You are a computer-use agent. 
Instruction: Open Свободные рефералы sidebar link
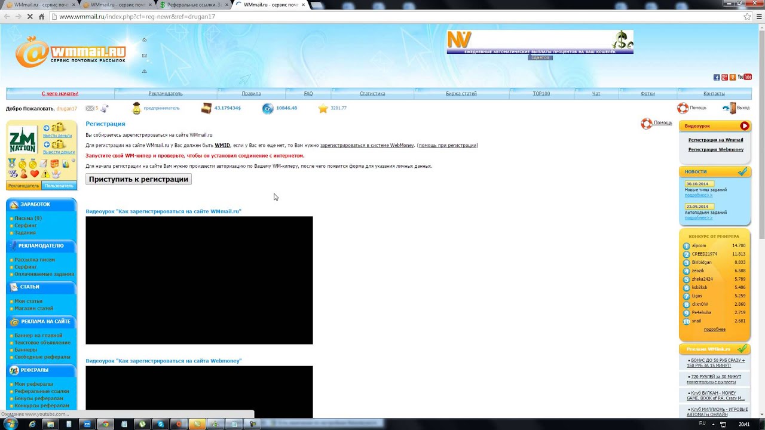coord(42,357)
